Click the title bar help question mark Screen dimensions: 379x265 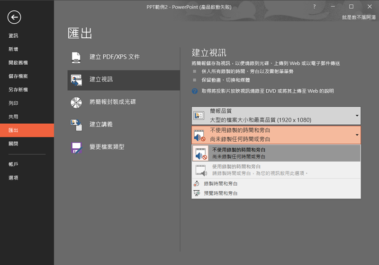click(314, 7)
